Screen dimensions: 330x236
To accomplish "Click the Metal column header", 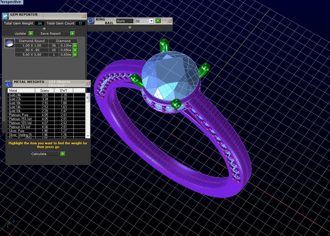I will [x=21, y=90].
